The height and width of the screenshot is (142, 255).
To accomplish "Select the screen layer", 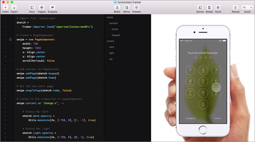I will (110, 41).
